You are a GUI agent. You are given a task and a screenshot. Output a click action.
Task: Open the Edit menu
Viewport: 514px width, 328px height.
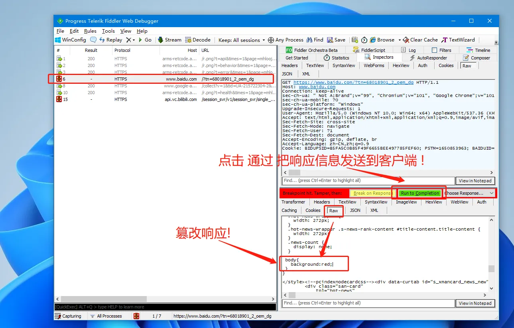coord(74,31)
